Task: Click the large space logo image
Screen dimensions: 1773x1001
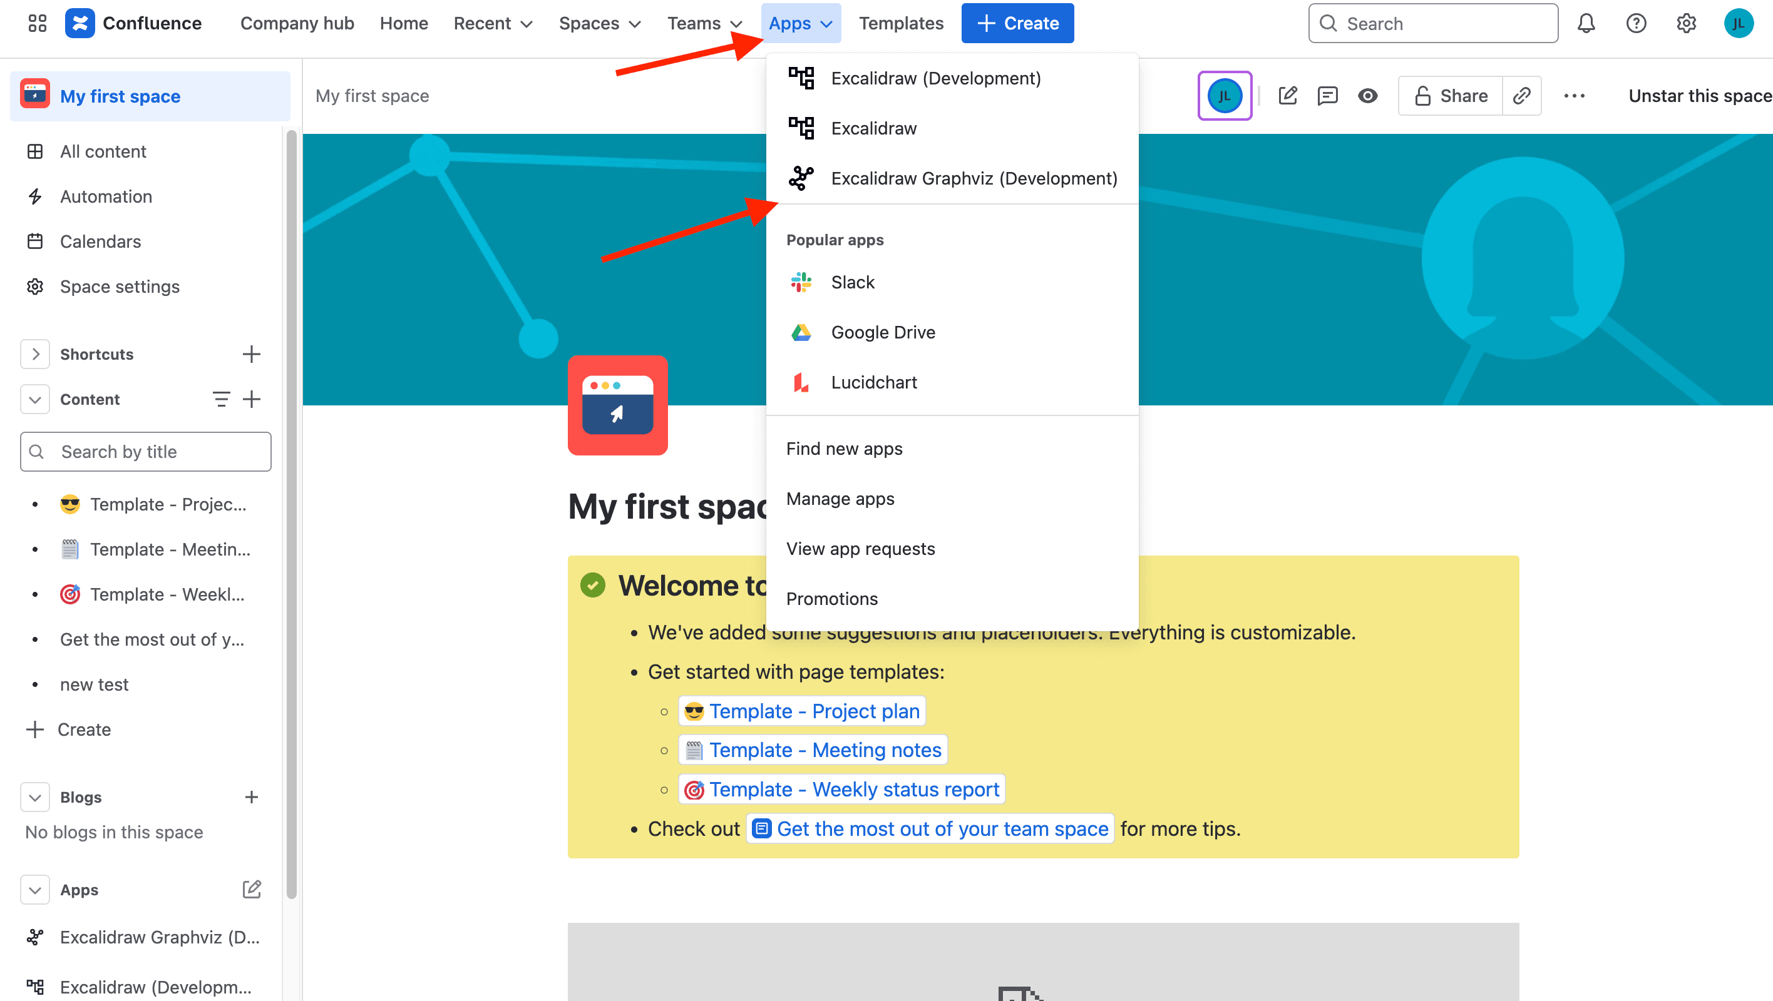Action: 617,405
